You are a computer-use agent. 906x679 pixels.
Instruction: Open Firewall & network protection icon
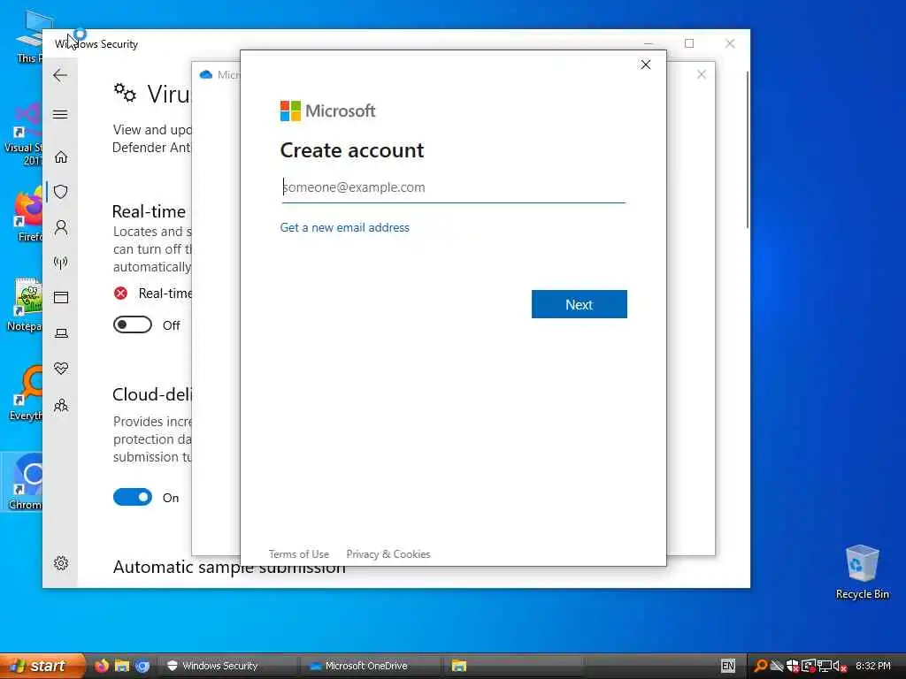(x=61, y=263)
